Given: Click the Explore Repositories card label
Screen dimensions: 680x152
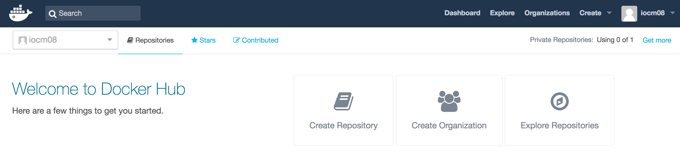Looking at the screenshot, I should [559, 125].
